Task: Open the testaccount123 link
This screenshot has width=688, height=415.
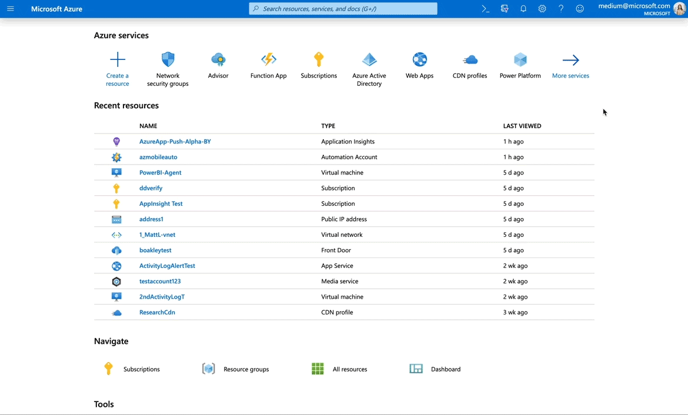Action: 160,281
